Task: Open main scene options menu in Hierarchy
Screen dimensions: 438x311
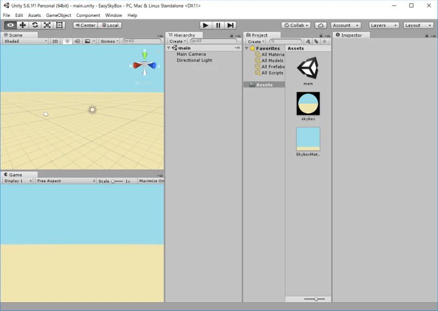Action: (237, 48)
